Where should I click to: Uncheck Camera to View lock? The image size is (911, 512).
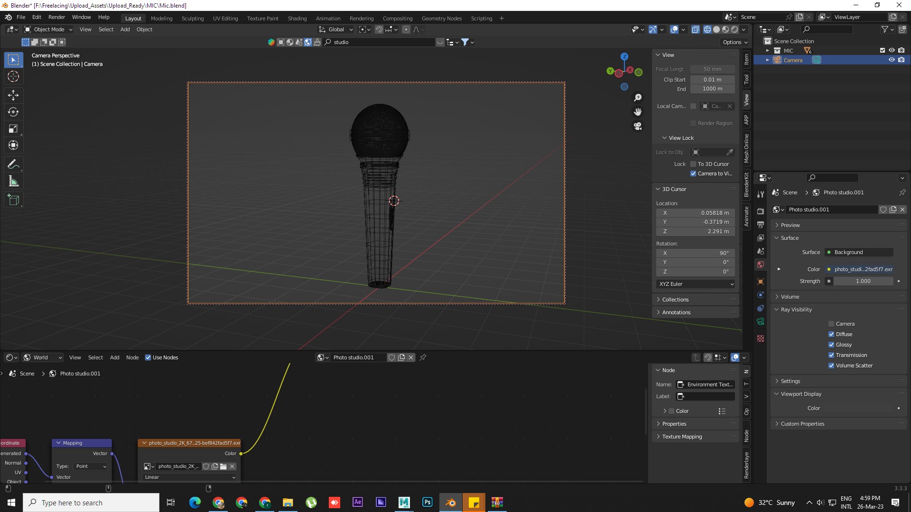pyautogui.click(x=693, y=174)
